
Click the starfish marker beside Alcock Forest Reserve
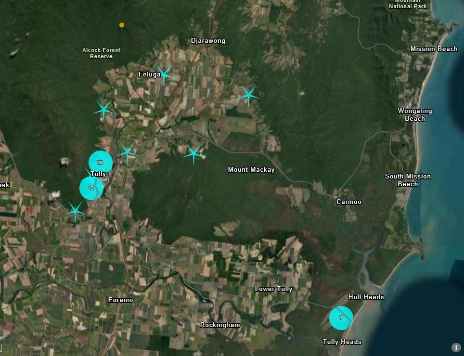[103, 111]
